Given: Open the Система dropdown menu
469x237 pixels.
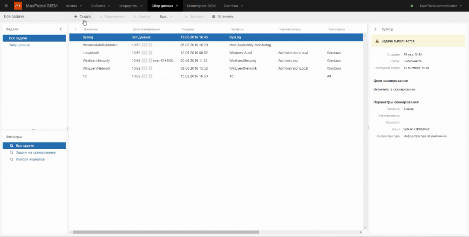Looking at the screenshot, I should [x=233, y=6].
